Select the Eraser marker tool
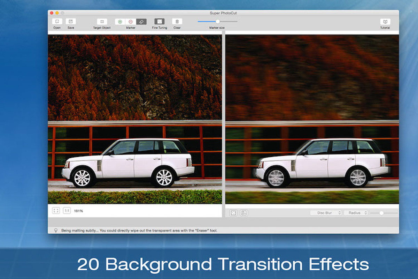418x279 pixels. 141,22
